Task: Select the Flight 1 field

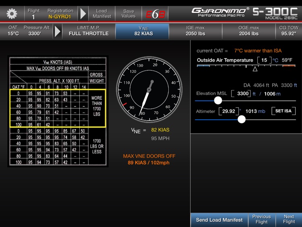Action: click(x=33, y=14)
